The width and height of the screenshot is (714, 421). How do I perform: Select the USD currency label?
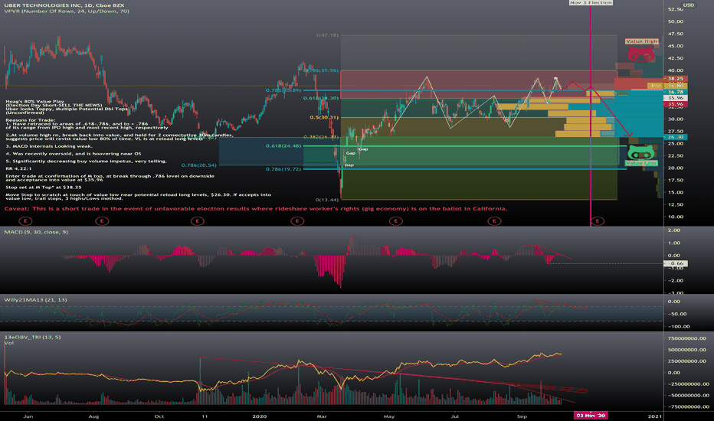click(x=688, y=5)
